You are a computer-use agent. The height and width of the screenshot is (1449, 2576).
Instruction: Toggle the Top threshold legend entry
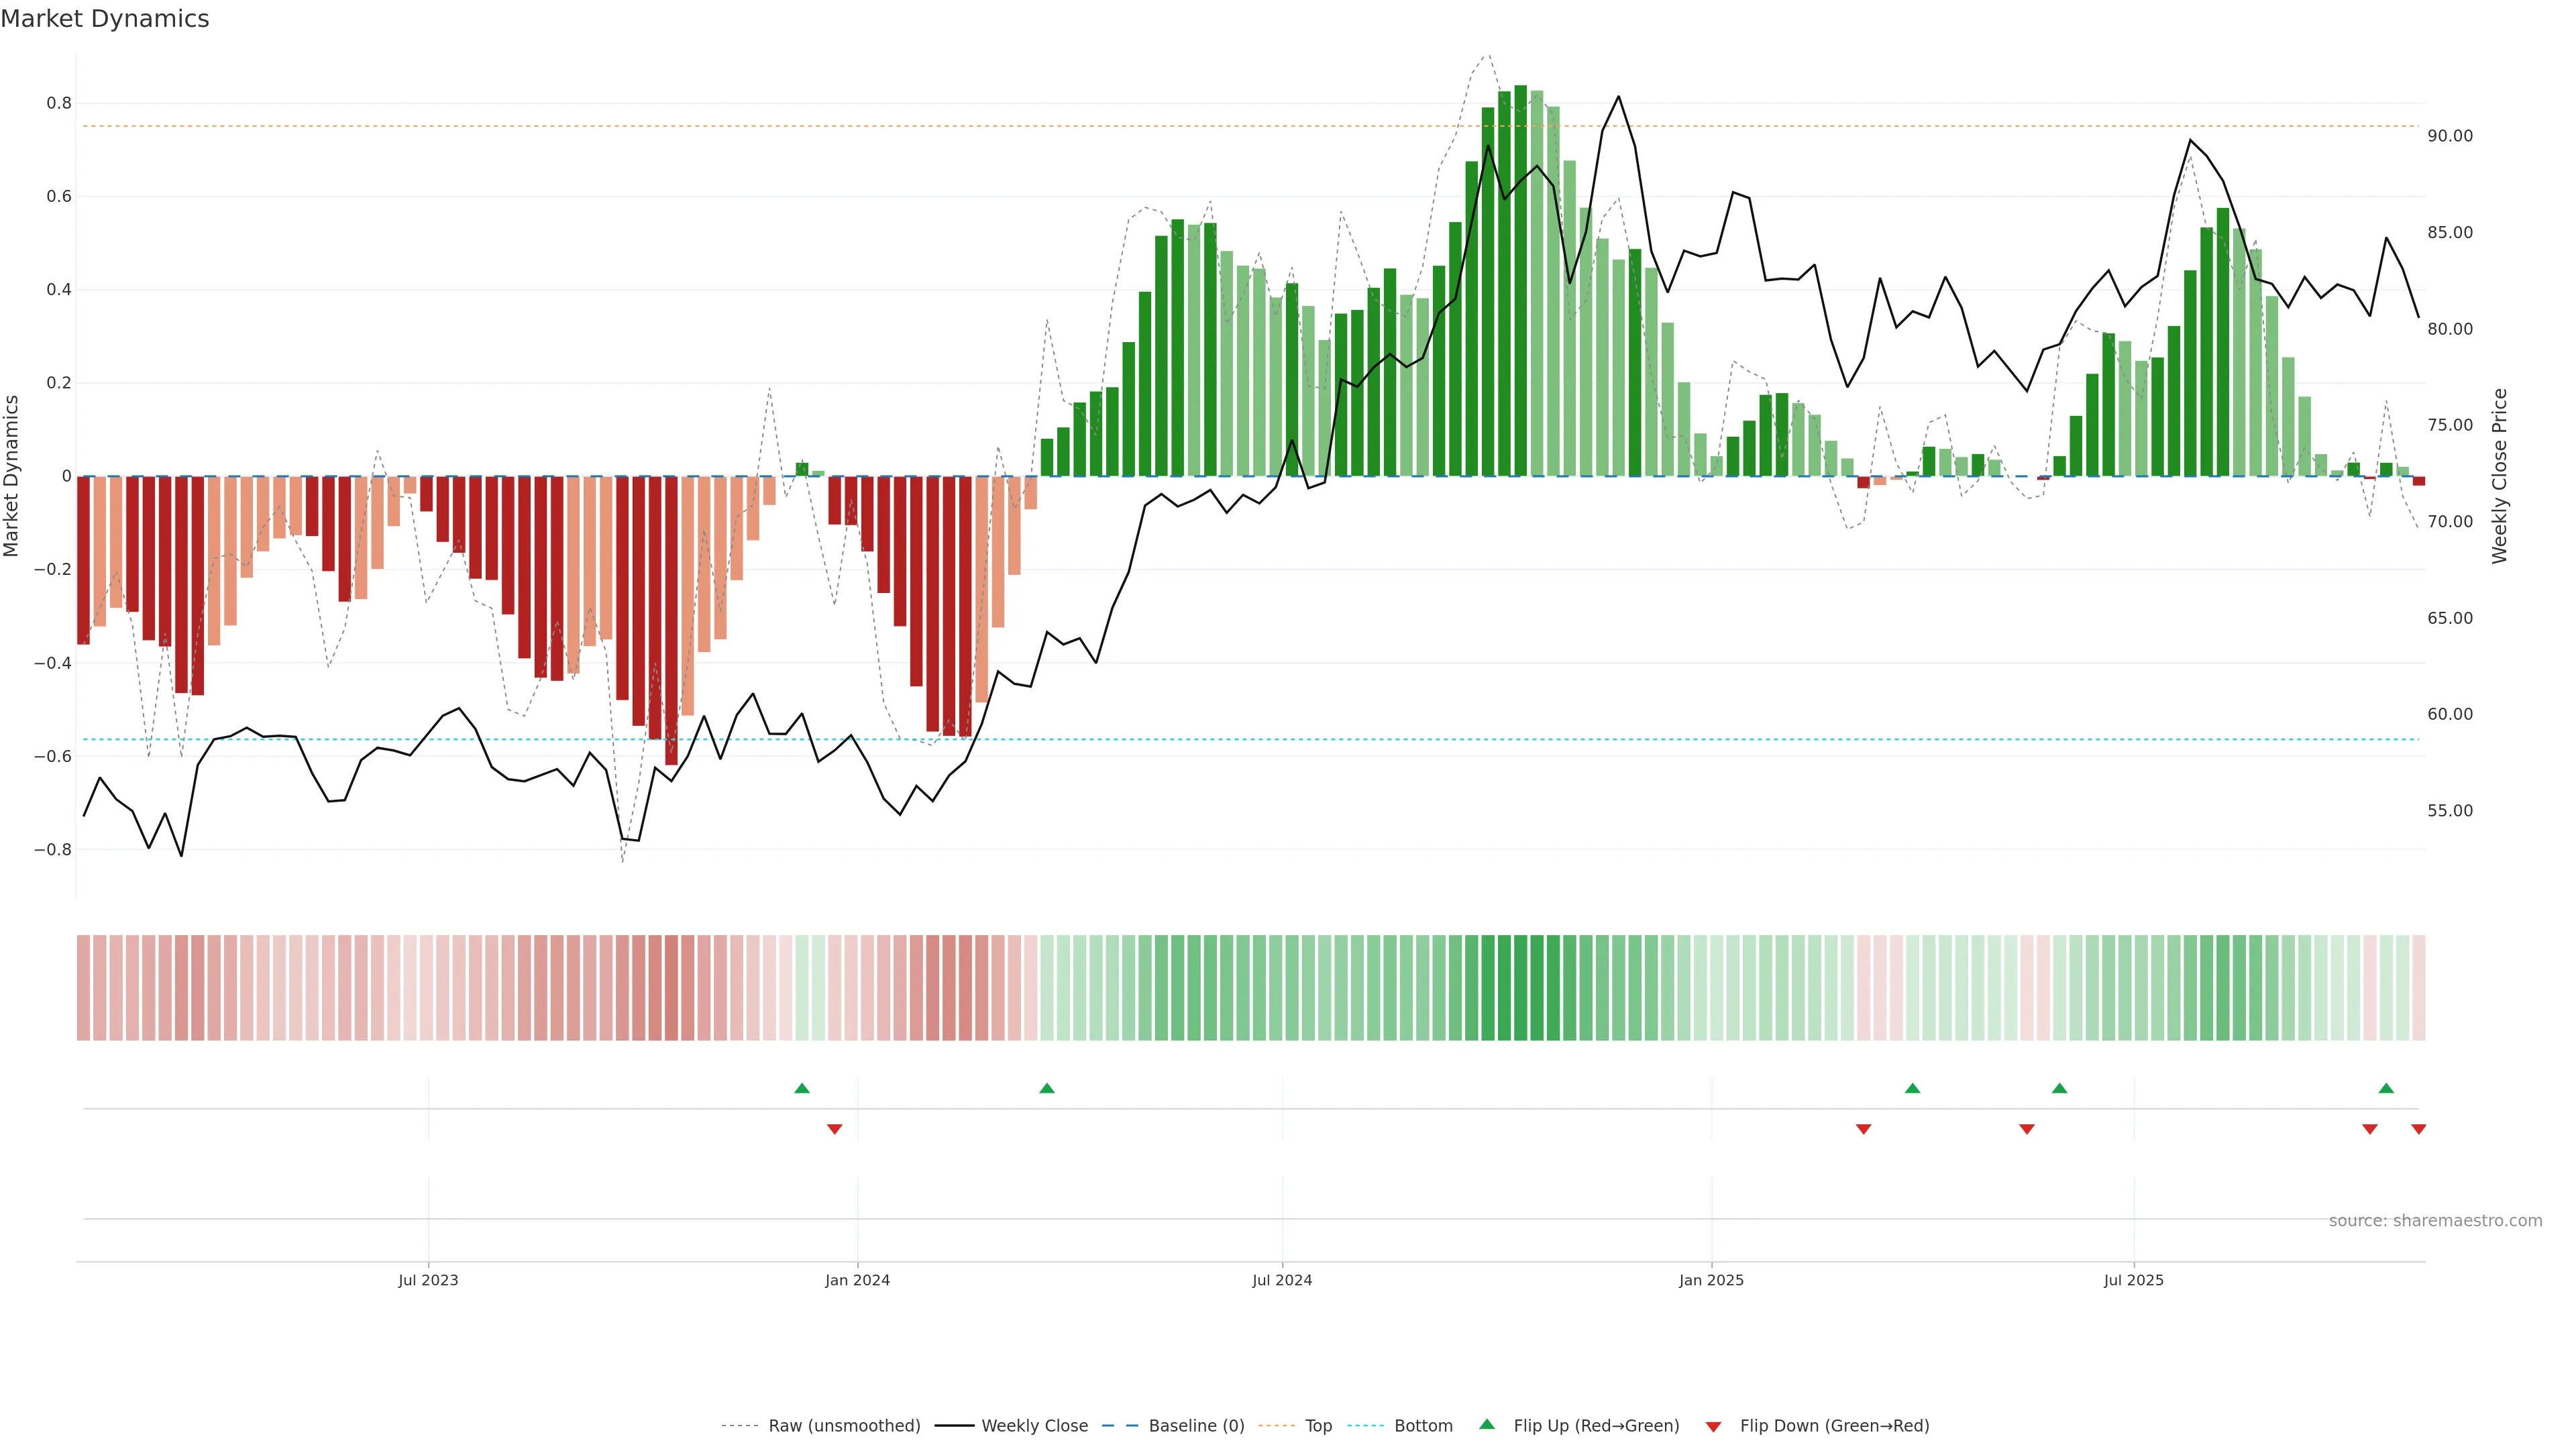[x=1318, y=1426]
